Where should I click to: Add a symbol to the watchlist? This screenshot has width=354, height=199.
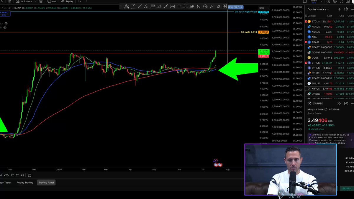coord(339,9)
